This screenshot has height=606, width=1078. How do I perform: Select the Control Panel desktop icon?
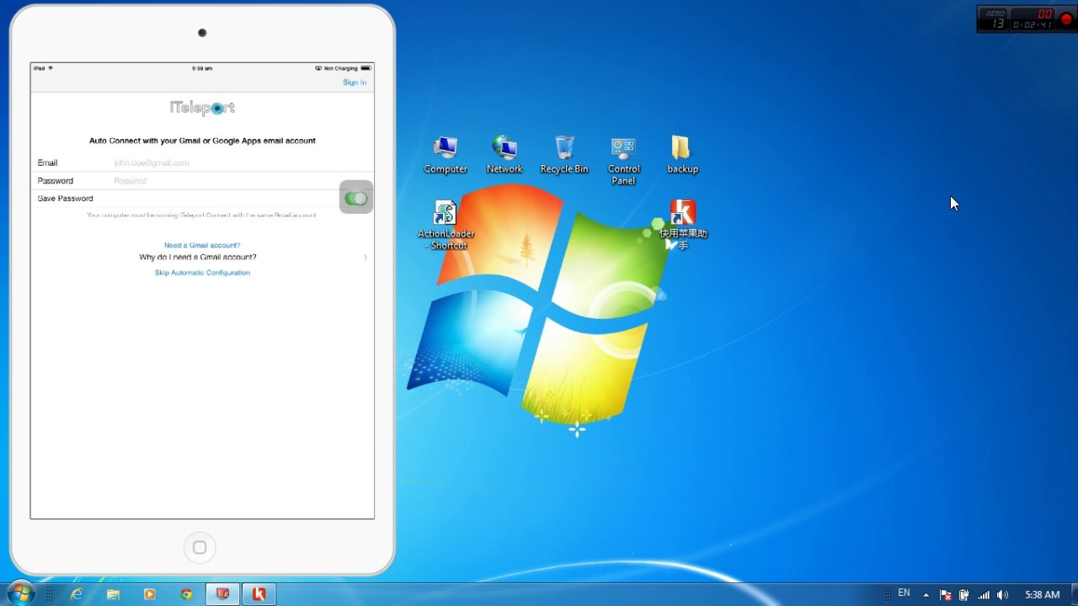[x=623, y=161]
